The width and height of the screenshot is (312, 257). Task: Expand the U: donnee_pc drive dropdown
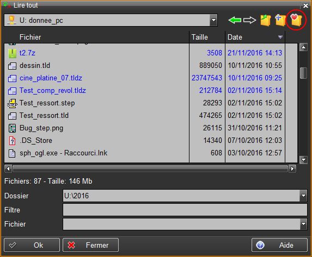click(213, 20)
